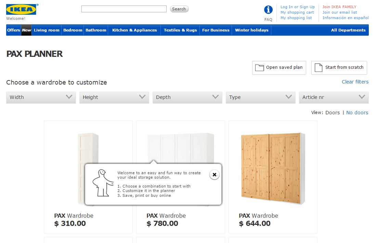Image resolution: width=377 pixels, height=243 pixels.
Task: Switch view to Doors
Action: coord(333,112)
